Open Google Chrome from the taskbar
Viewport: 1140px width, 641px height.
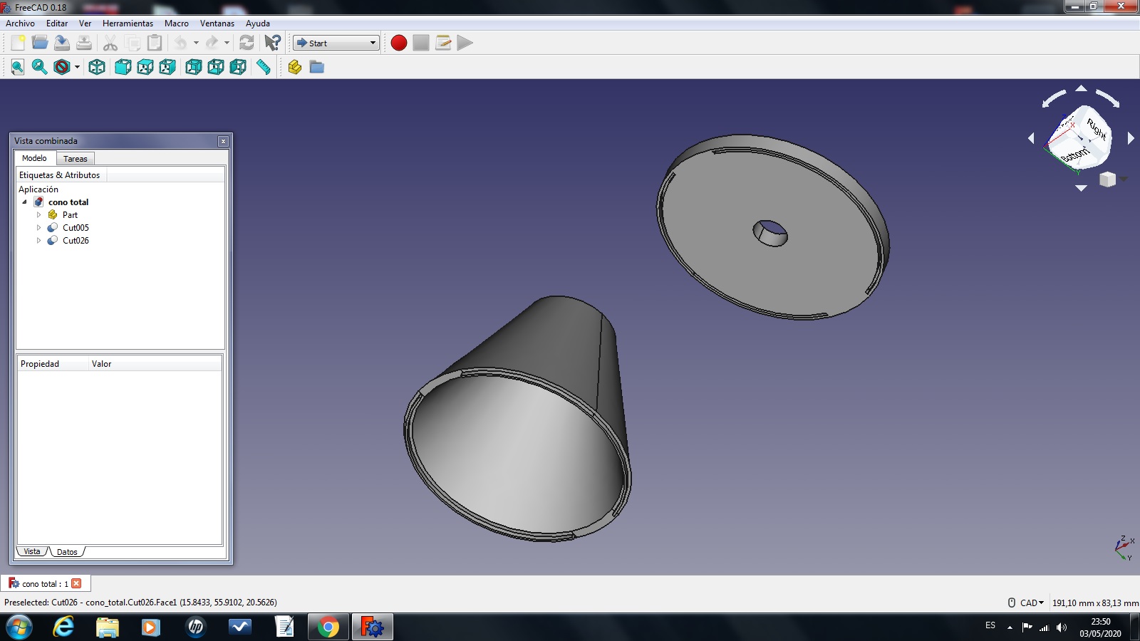(x=328, y=627)
